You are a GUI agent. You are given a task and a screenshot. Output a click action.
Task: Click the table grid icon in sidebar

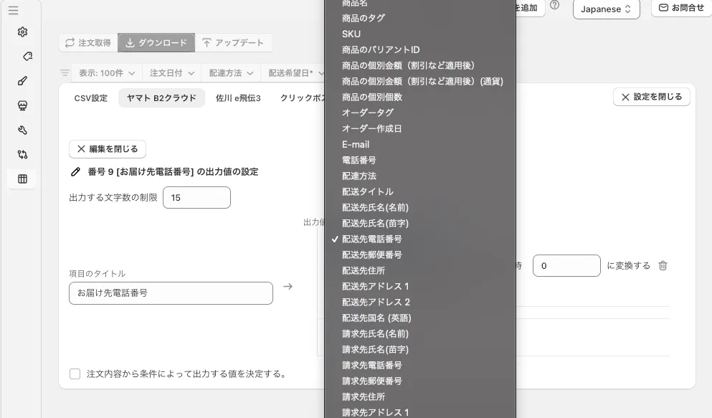[22, 179]
